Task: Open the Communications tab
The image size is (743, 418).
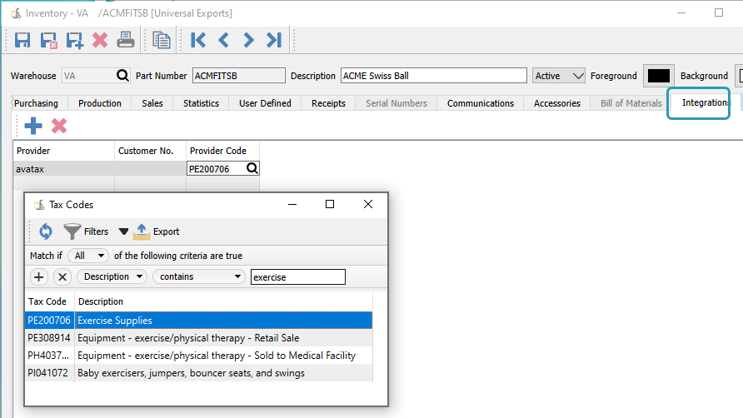Action: pos(481,103)
